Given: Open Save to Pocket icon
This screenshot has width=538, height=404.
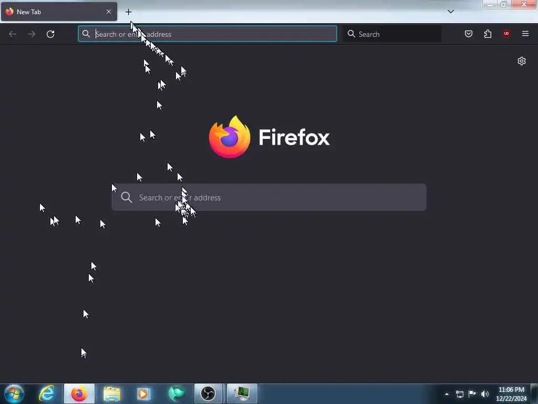Looking at the screenshot, I should pyautogui.click(x=469, y=34).
